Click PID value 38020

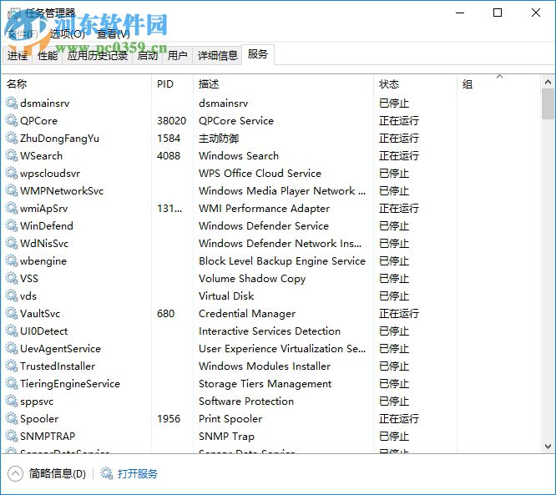pyautogui.click(x=172, y=120)
